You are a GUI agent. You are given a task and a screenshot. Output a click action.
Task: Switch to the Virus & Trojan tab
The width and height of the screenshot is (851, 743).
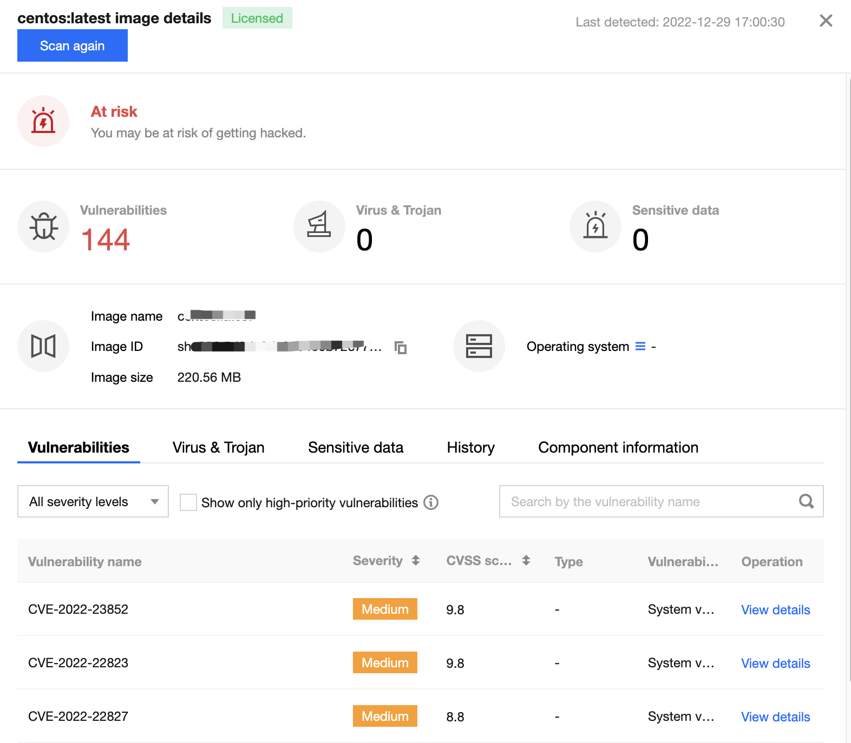click(x=218, y=448)
